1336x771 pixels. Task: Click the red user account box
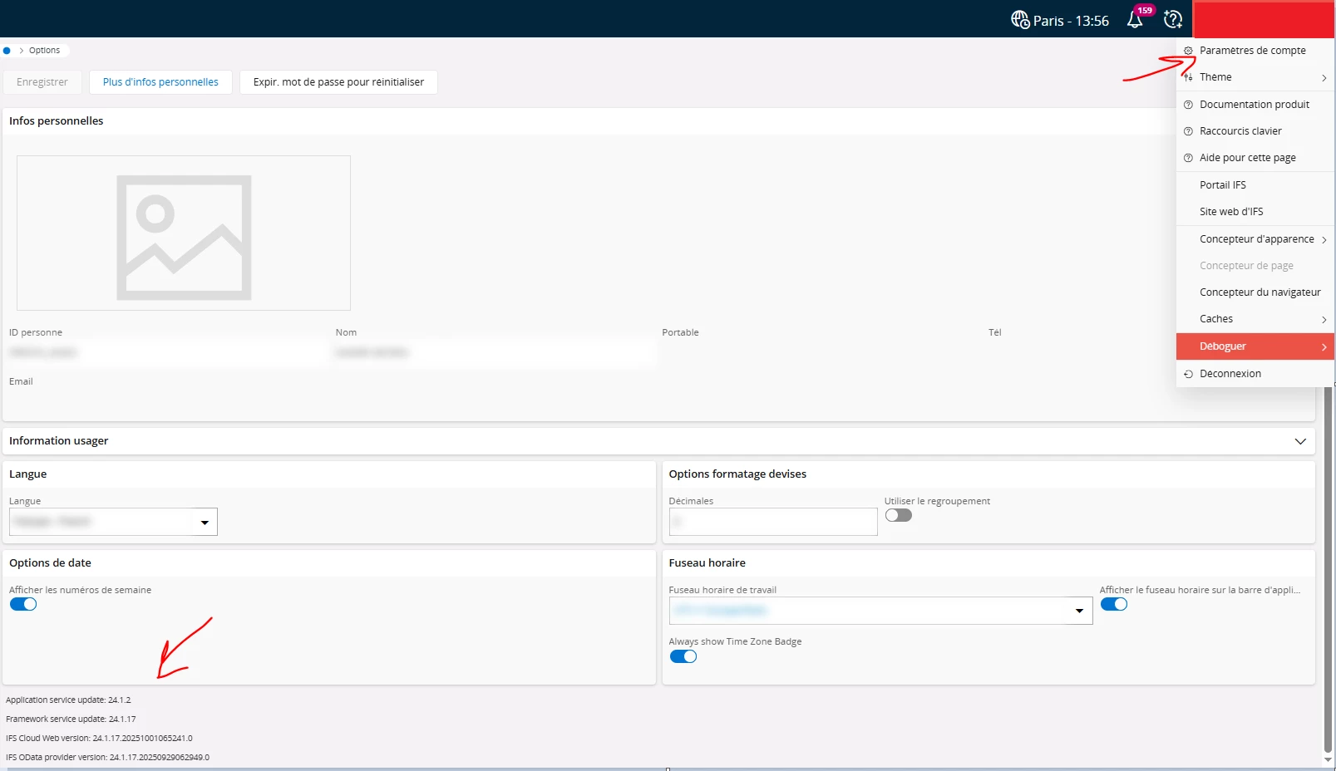click(1265, 19)
